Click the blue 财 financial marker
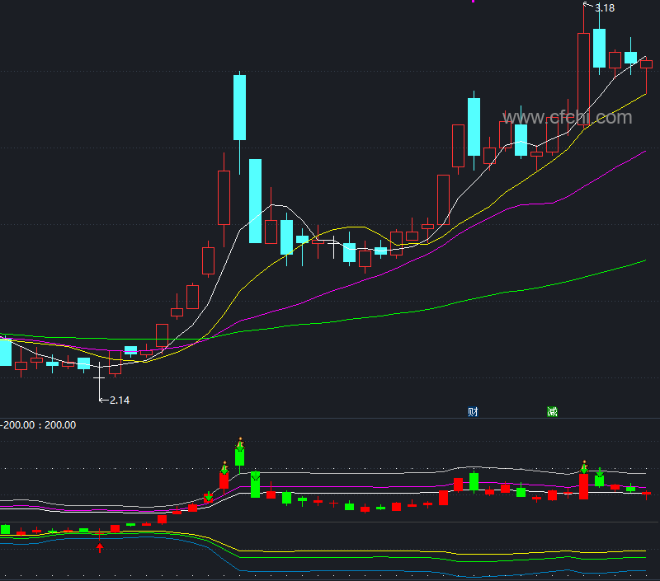Image resolution: width=660 pixels, height=581 pixels. 473,411
